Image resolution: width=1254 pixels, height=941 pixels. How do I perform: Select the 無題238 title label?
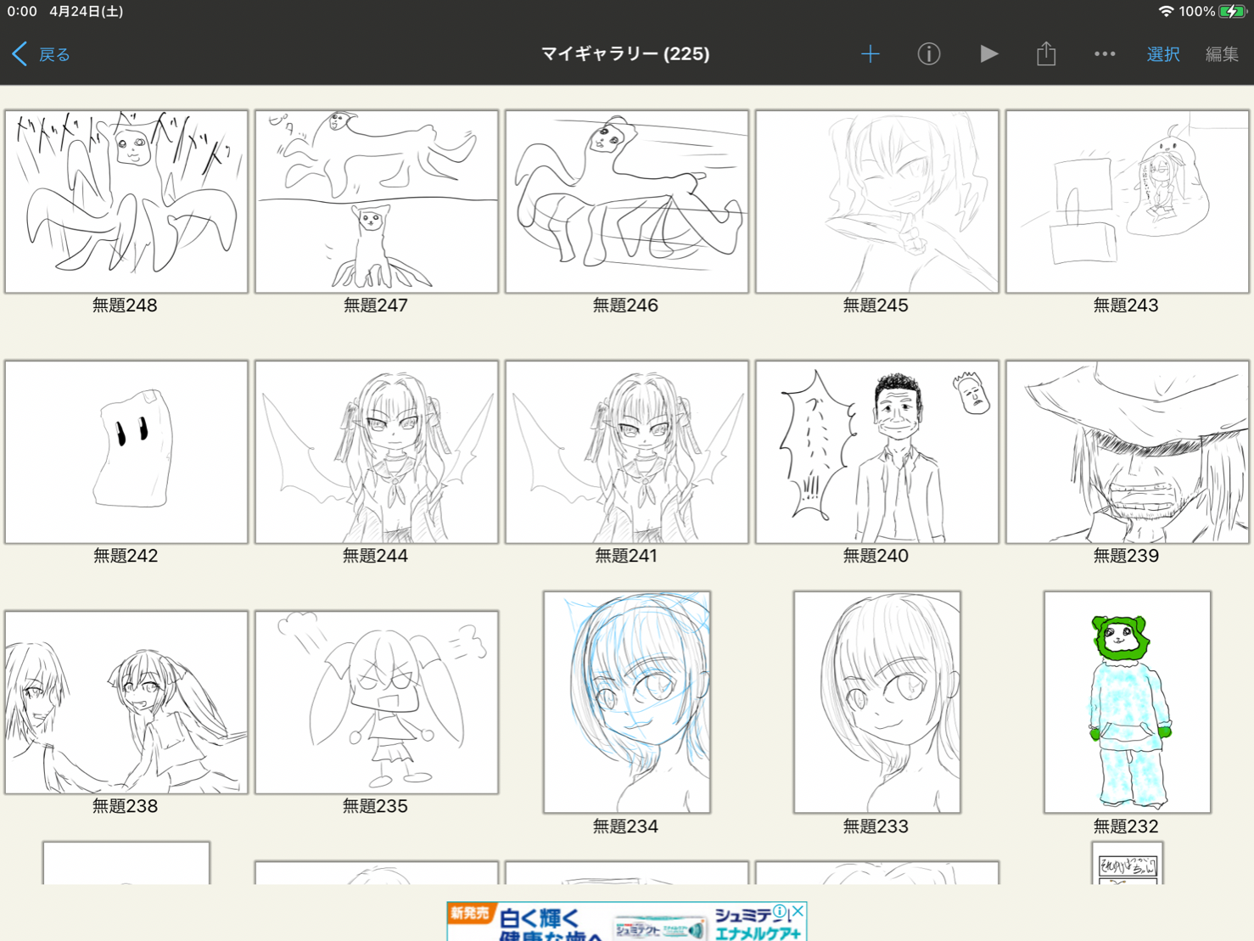(x=125, y=806)
